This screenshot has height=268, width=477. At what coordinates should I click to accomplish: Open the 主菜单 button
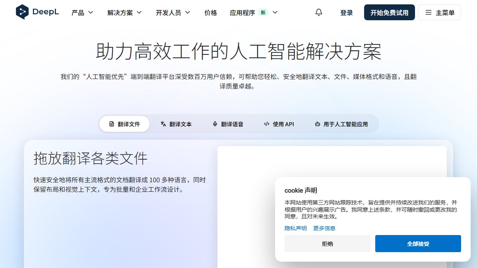440,12
